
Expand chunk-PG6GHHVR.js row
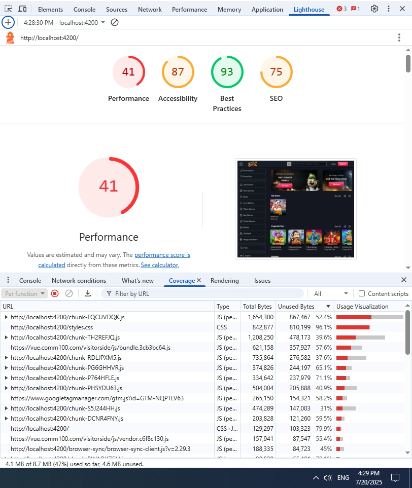[6, 368]
